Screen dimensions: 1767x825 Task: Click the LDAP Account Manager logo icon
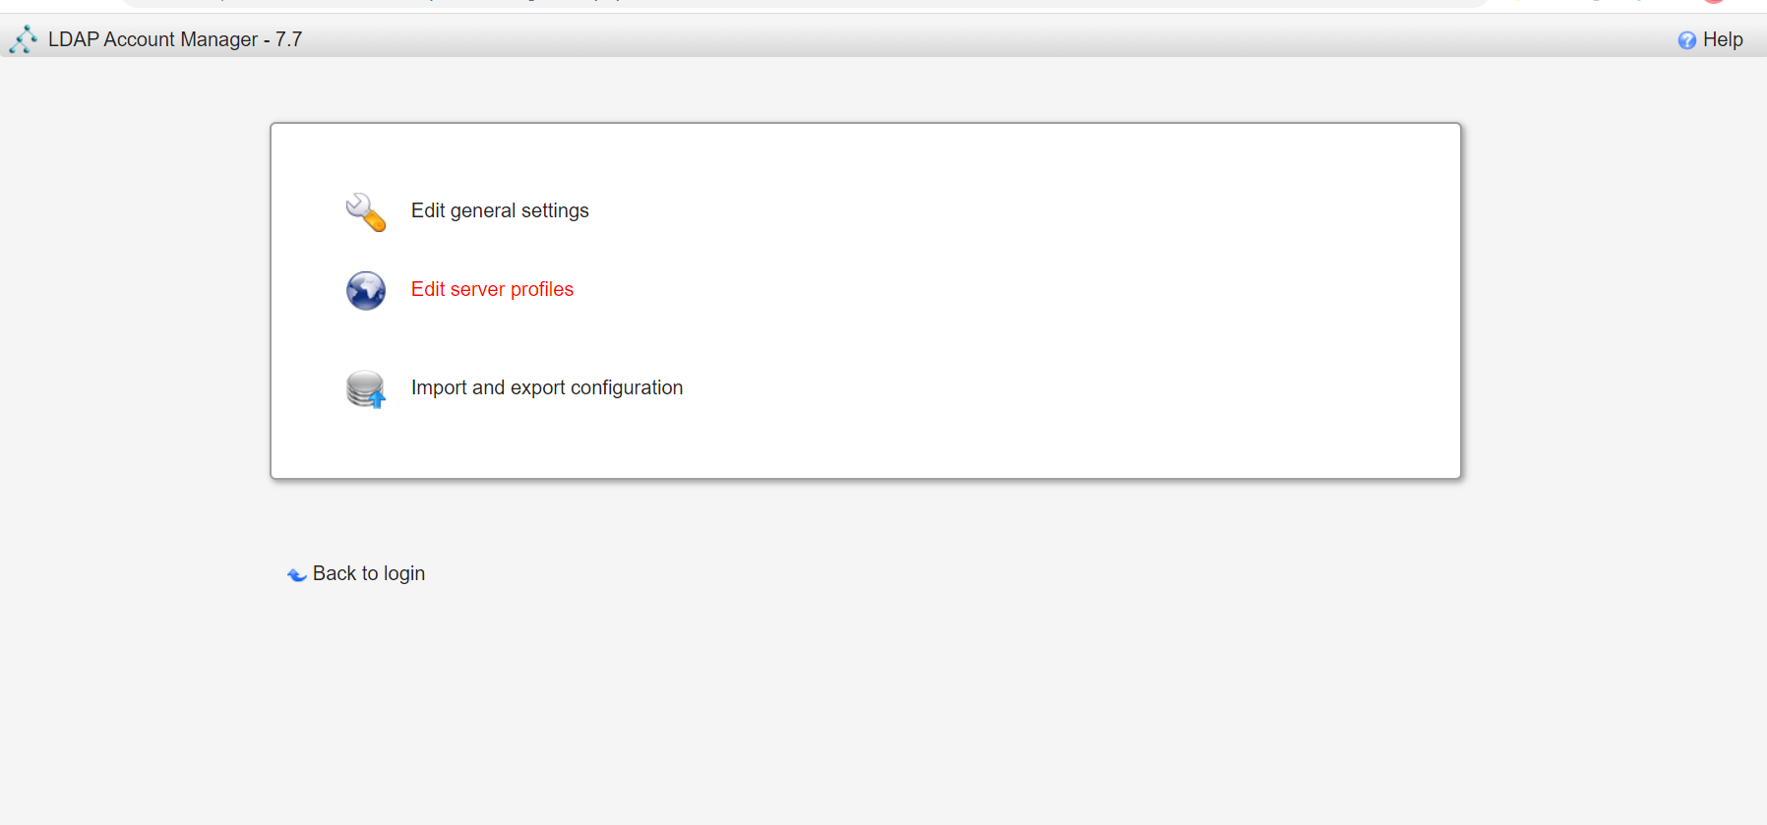coord(24,39)
